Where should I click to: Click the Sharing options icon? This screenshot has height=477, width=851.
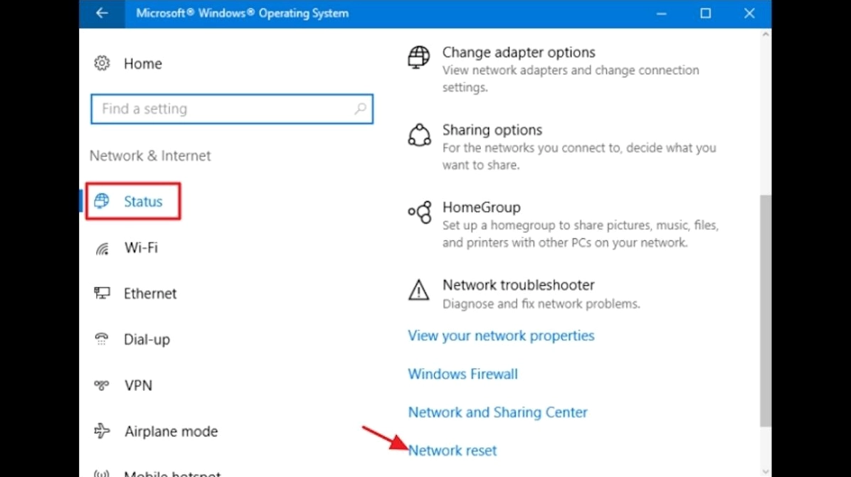pyautogui.click(x=419, y=134)
